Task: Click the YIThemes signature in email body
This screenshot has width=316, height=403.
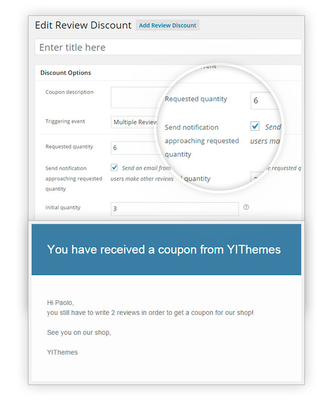Action: coord(62,352)
